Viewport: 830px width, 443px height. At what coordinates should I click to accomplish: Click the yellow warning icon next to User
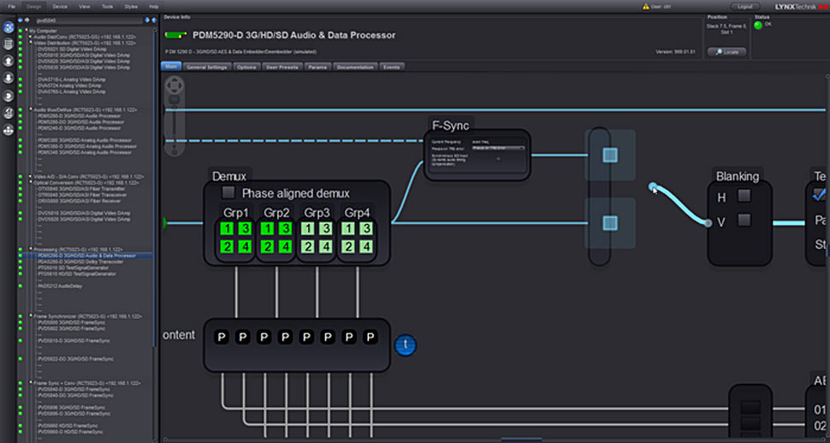pos(645,6)
